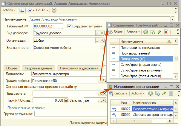
Task: Edit item with pencil in Начисления организации
Action: (x=164, y=93)
